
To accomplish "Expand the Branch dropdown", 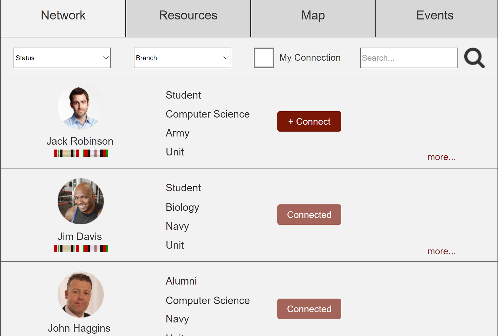I will 182,58.
